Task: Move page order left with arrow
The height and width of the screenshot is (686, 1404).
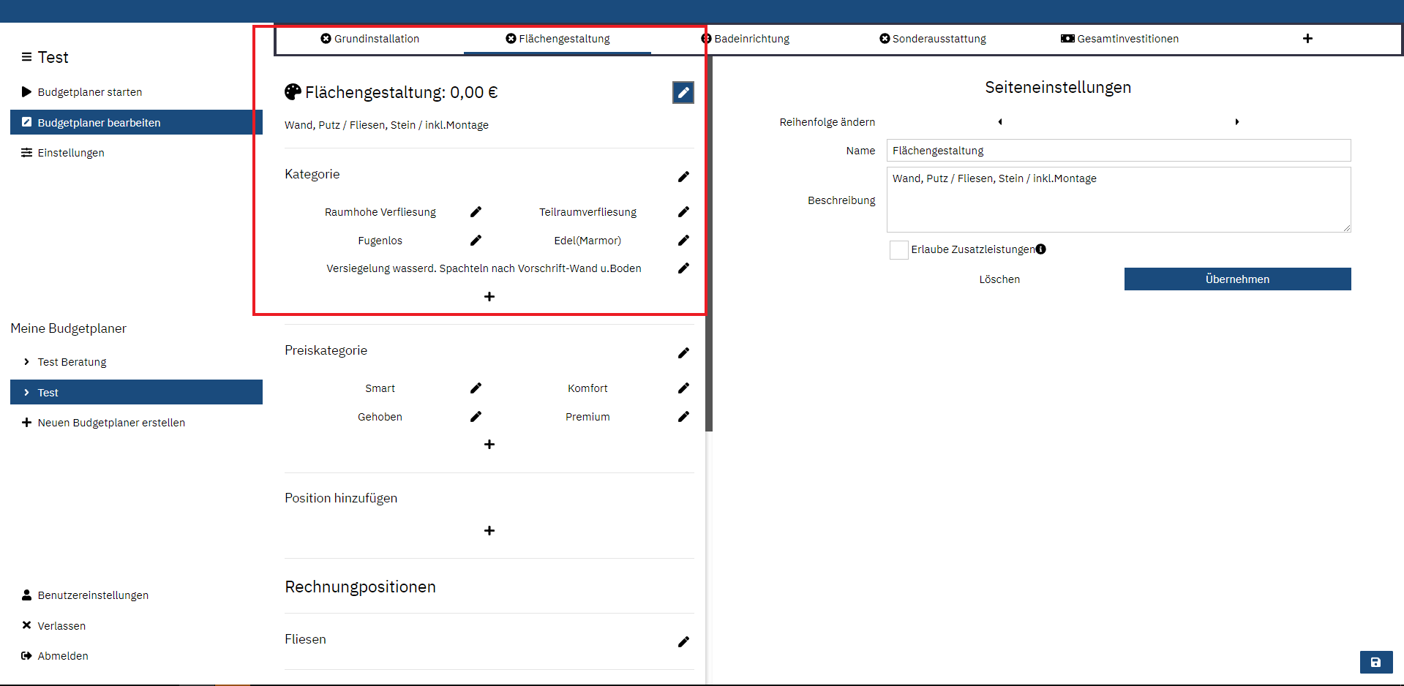Action: pos(999,122)
